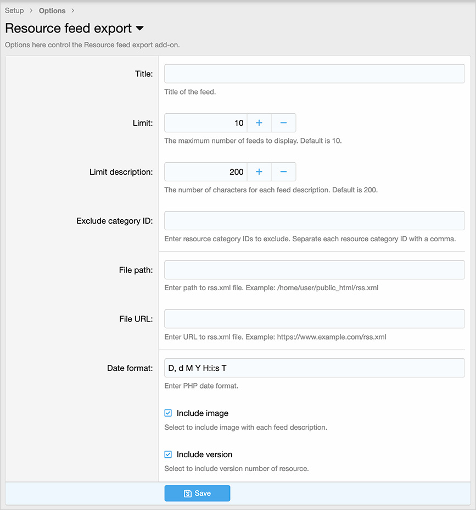Viewport: 476px width, 510px height.
Task: Click the Date format field
Action: click(x=314, y=368)
